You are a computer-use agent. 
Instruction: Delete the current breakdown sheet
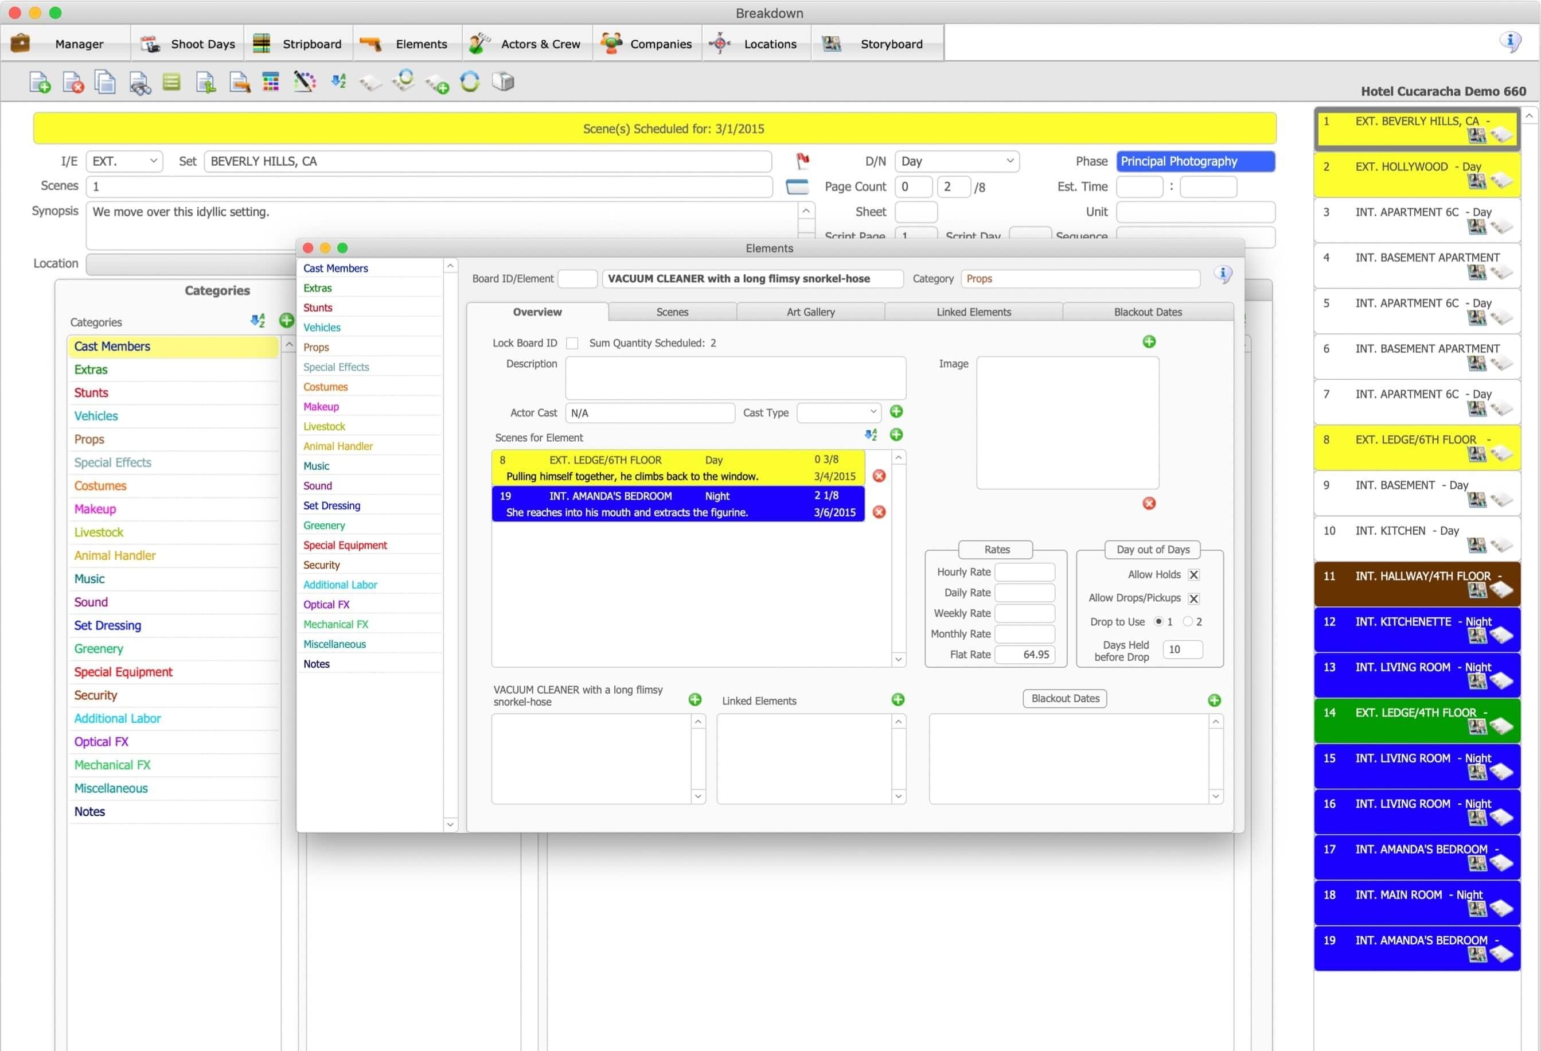[x=72, y=81]
